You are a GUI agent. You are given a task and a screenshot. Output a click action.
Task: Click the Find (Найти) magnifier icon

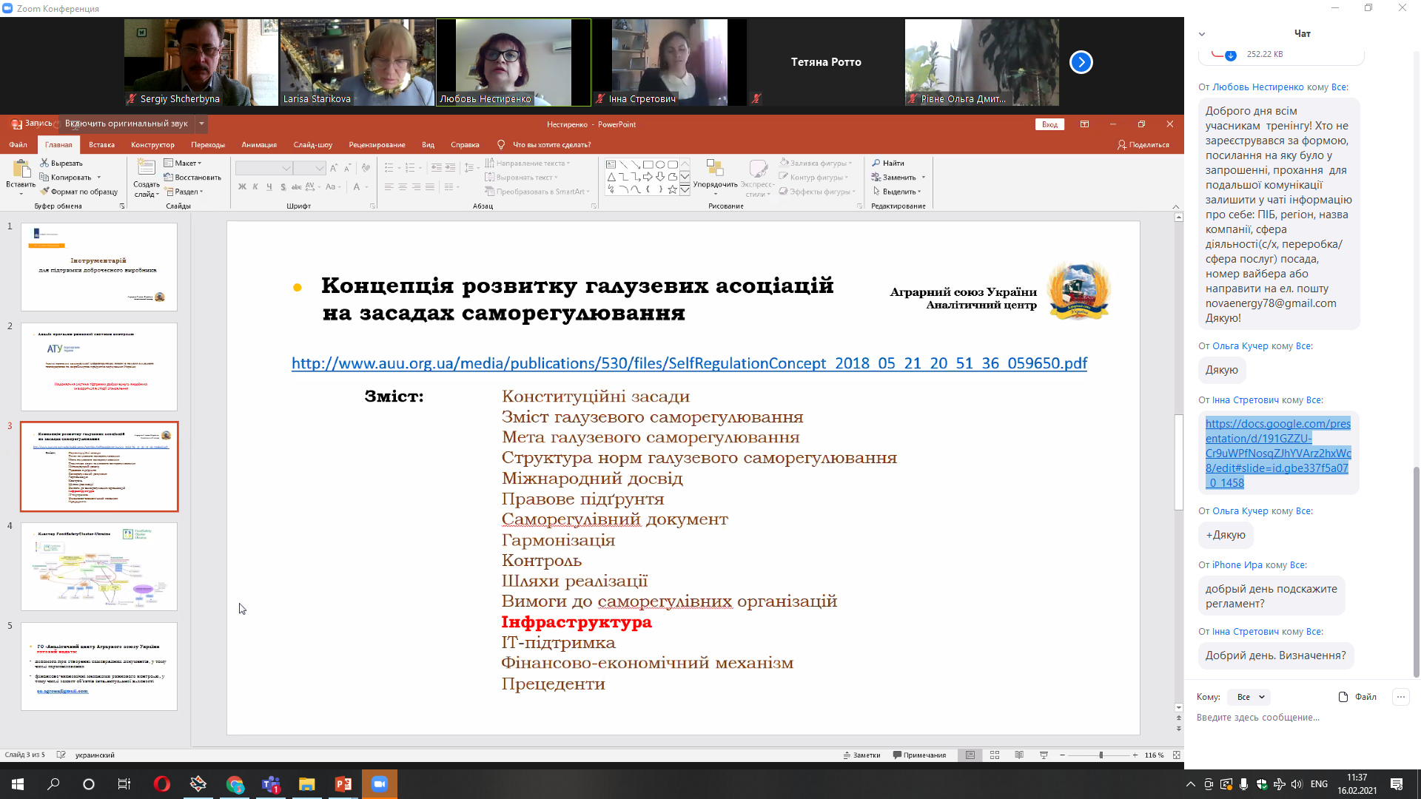click(876, 163)
